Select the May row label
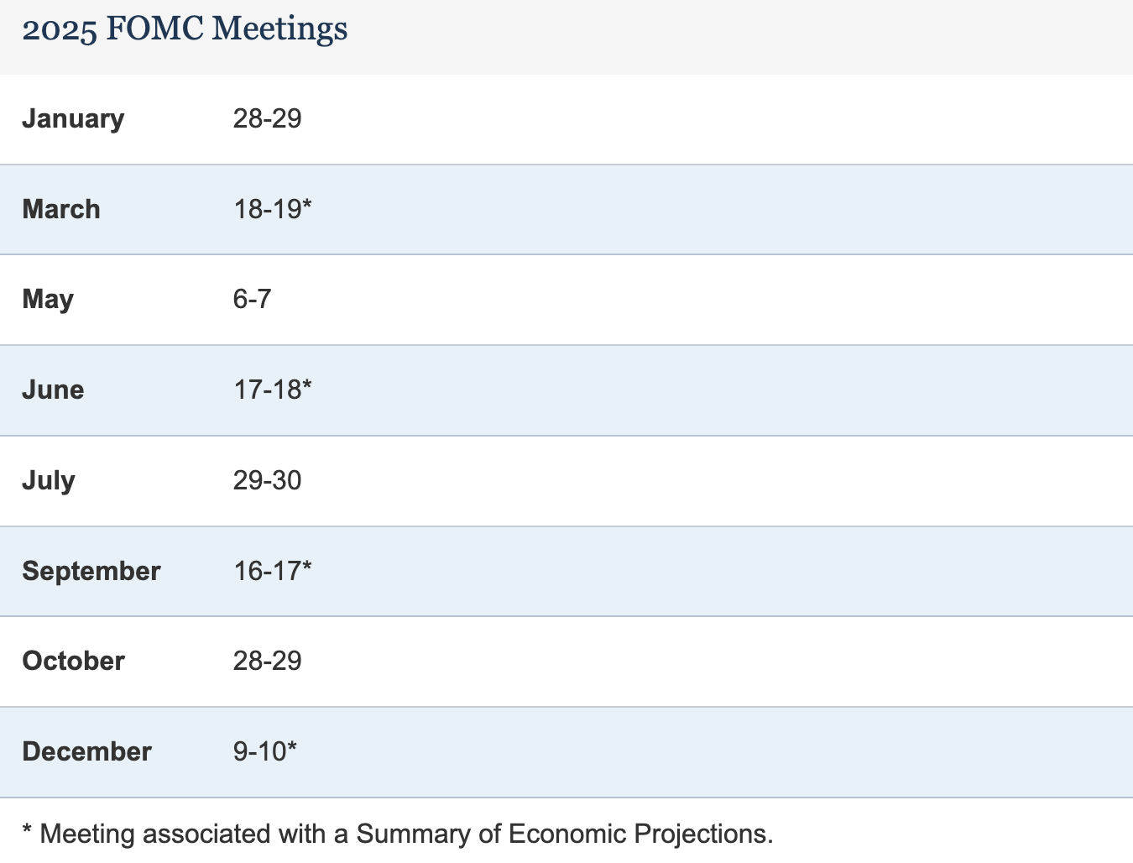This screenshot has height=863, width=1133. (48, 300)
